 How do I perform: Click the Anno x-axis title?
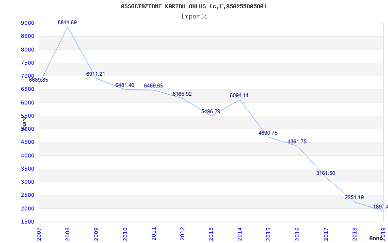click(376, 238)
